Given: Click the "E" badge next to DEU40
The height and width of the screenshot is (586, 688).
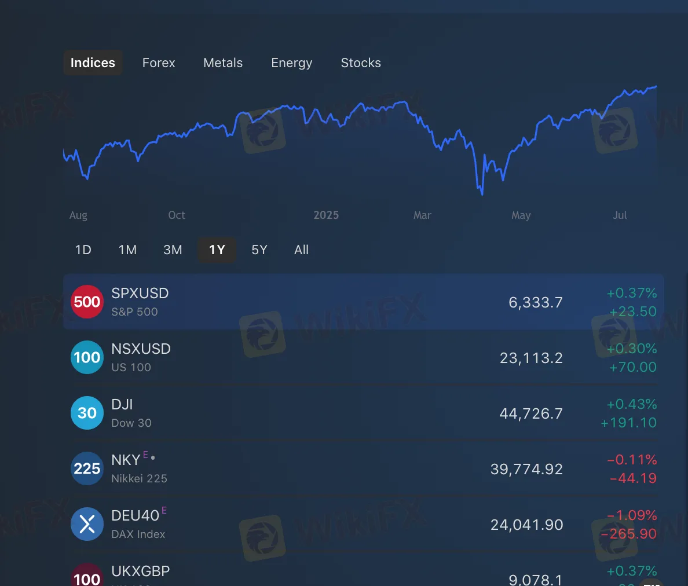Looking at the screenshot, I should coord(164,511).
